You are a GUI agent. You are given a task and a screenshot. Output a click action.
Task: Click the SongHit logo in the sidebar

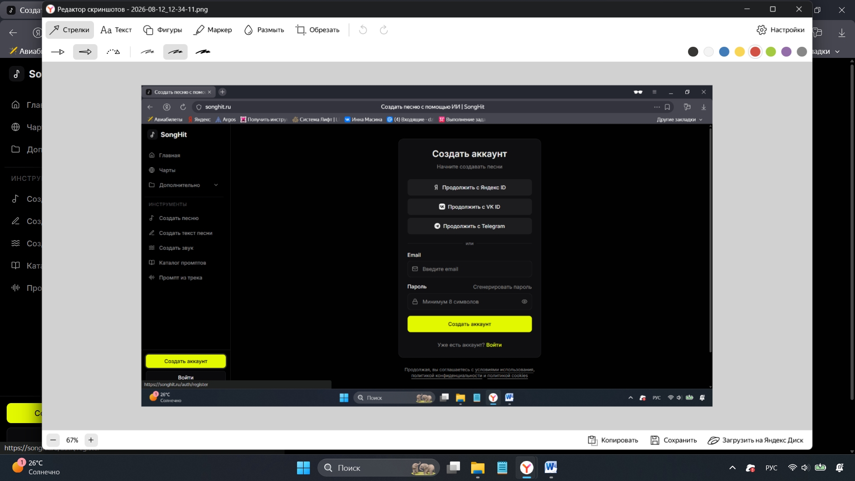17,74
